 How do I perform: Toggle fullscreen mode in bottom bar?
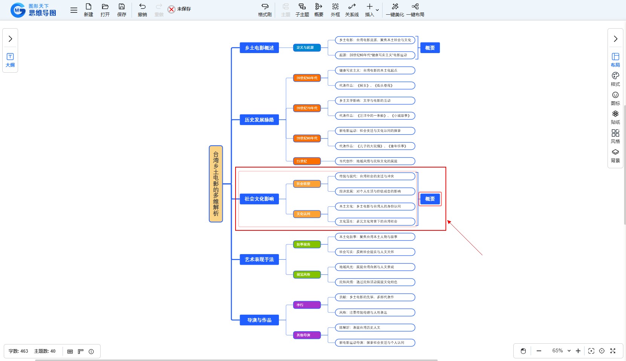(x=613, y=351)
